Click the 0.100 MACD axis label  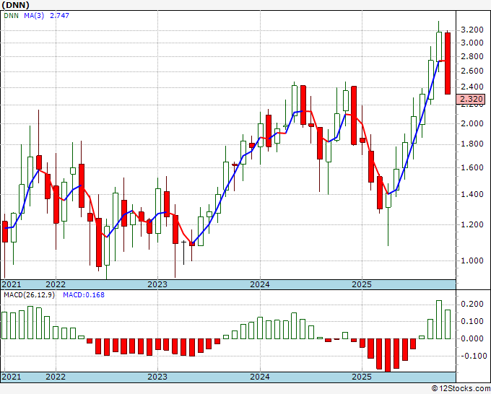click(472, 321)
